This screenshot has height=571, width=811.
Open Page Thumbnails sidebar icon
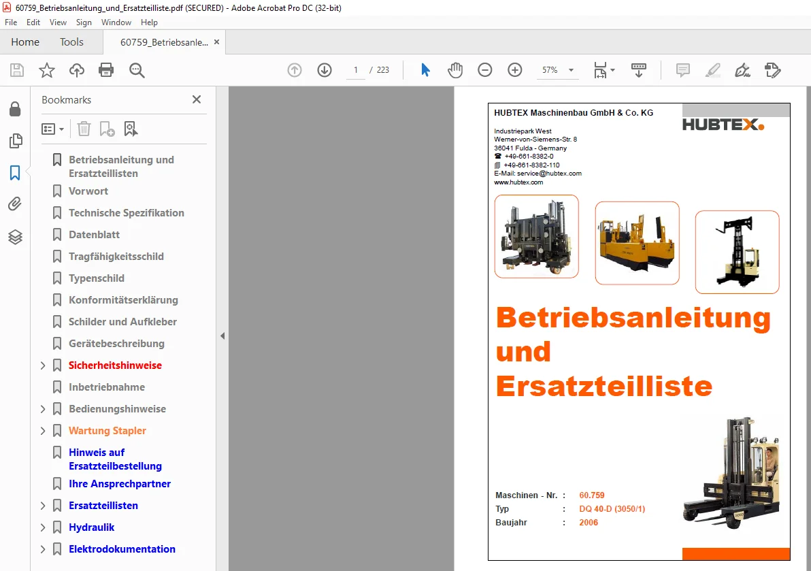click(x=16, y=141)
